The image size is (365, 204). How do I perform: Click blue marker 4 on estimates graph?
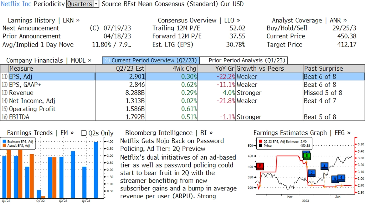pos(341,178)
